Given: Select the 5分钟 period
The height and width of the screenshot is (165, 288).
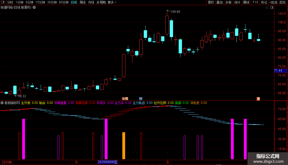Looking at the screenshot, I should click(29, 2).
